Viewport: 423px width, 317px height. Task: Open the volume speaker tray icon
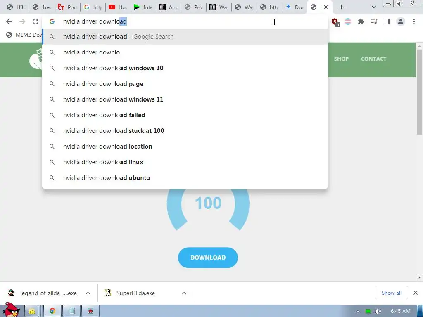coord(378,311)
